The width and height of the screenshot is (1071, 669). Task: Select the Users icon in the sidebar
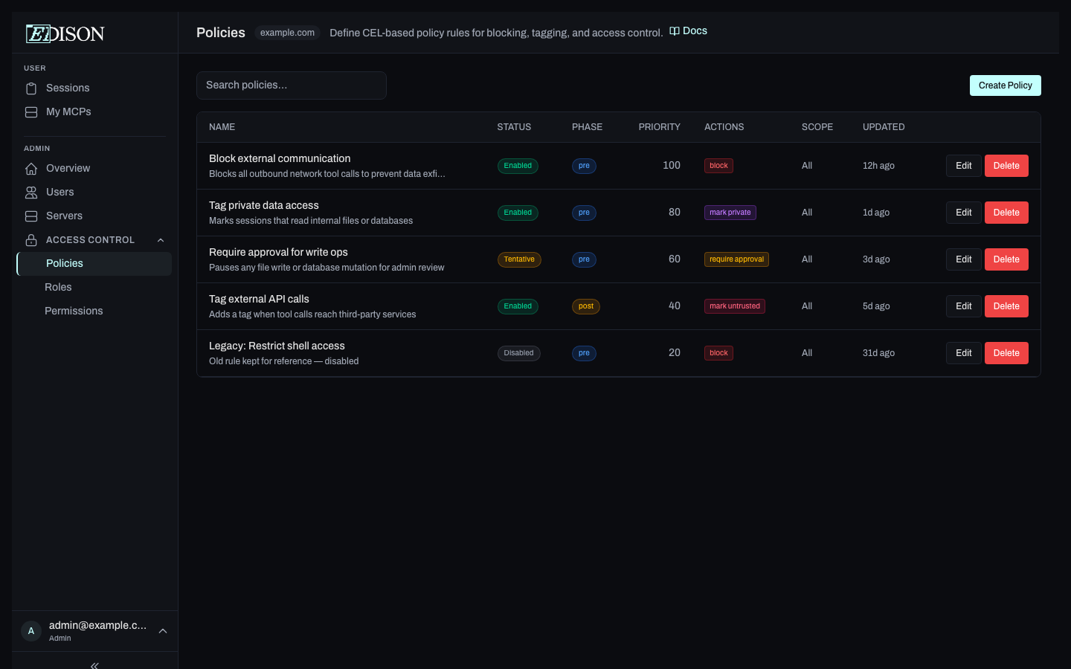coord(30,192)
